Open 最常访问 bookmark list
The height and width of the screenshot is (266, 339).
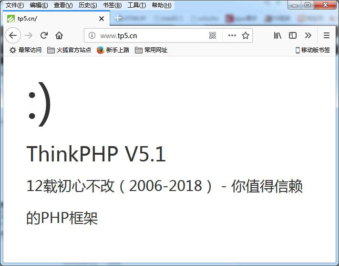(x=26, y=50)
